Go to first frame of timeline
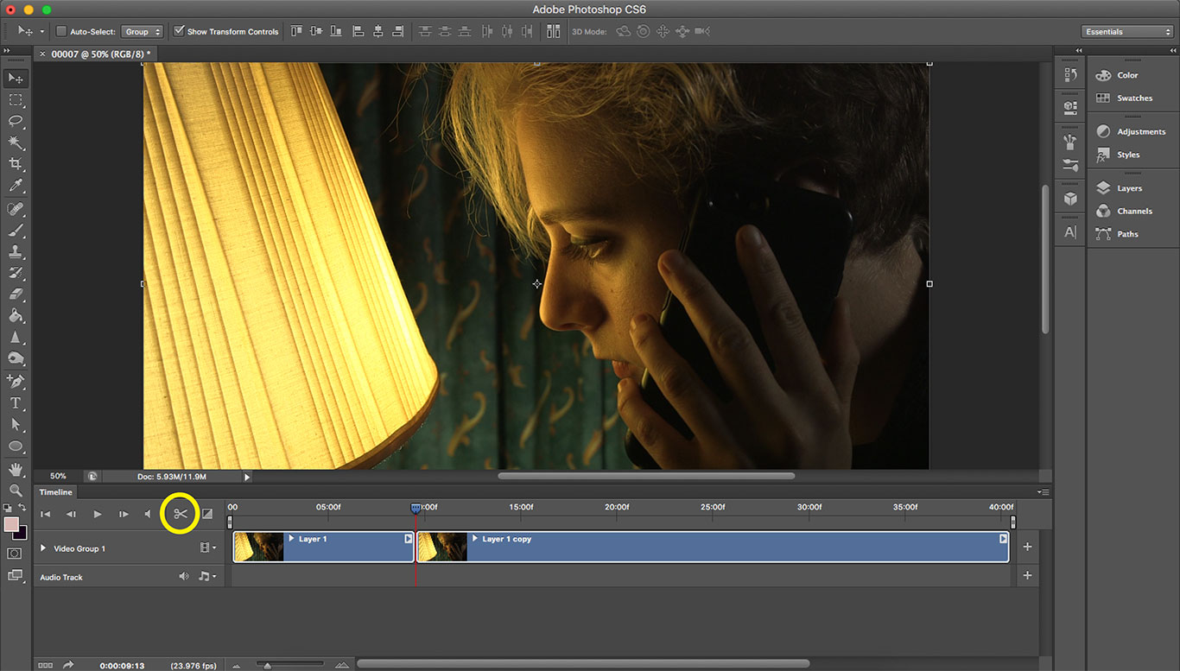This screenshot has width=1180, height=671. coord(46,514)
